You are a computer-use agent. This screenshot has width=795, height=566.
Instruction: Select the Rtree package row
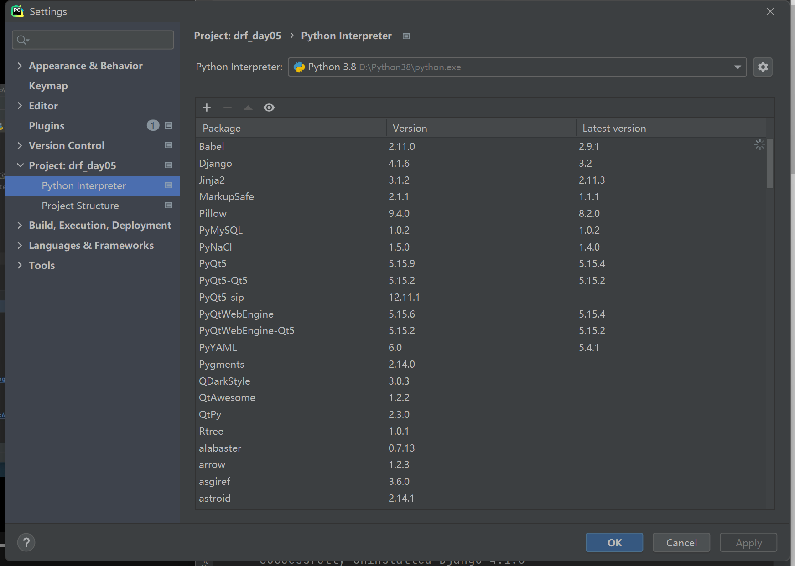(481, 431)
